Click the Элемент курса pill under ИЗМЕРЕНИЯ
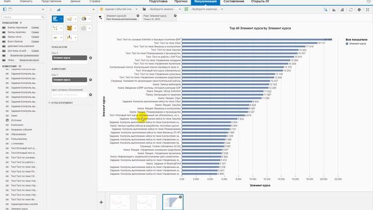This screenshot has height=210, width=373. [69, 80]
